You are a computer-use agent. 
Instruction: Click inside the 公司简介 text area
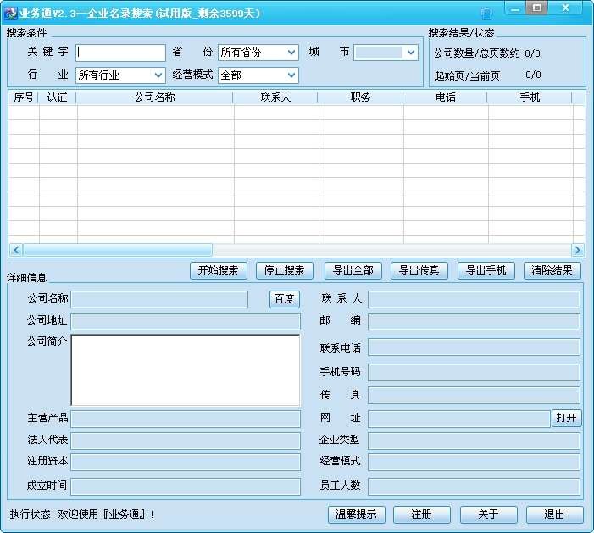[186, 370]
